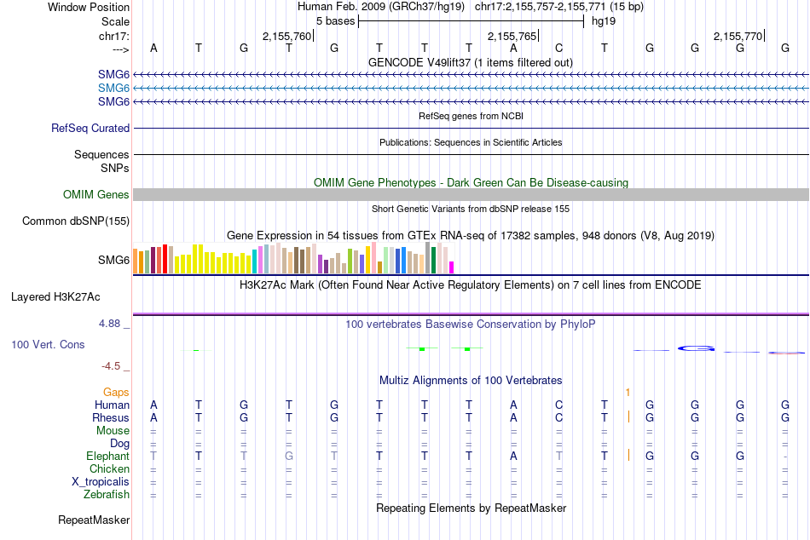Select the 'Elephant' alignment row label

pyautogui.click(x=108, y=457)
